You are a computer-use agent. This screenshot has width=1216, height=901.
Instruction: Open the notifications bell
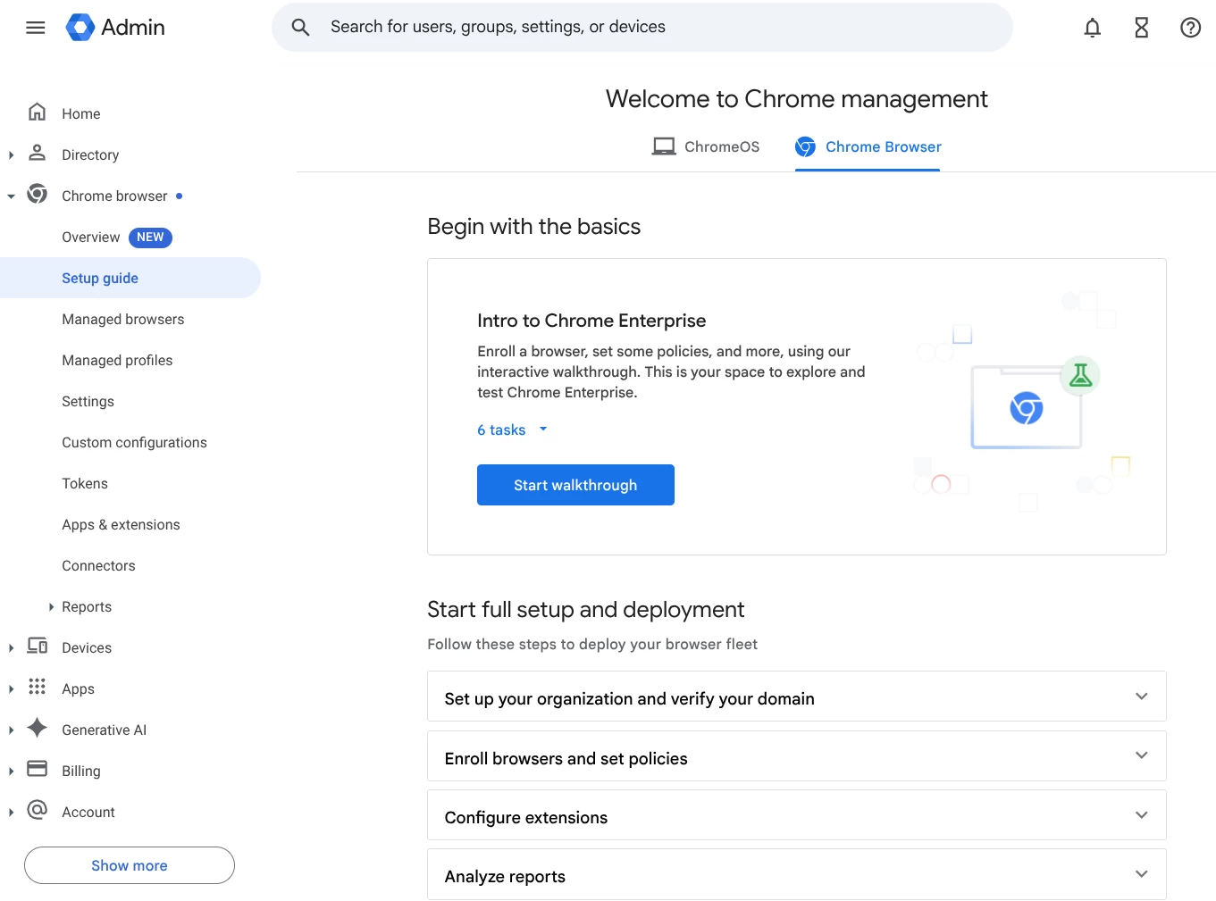pyautogui.click(x=1092, y=28)
